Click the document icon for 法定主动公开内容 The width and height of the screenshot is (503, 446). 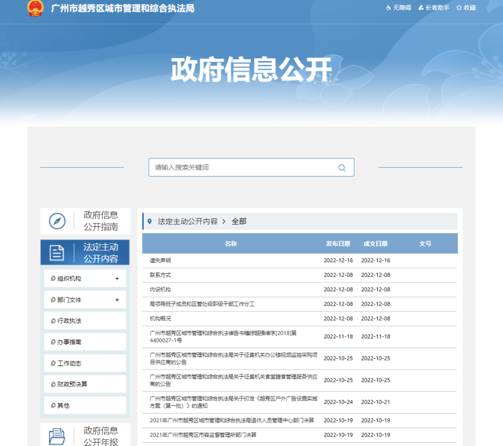[x=57, y=253]
